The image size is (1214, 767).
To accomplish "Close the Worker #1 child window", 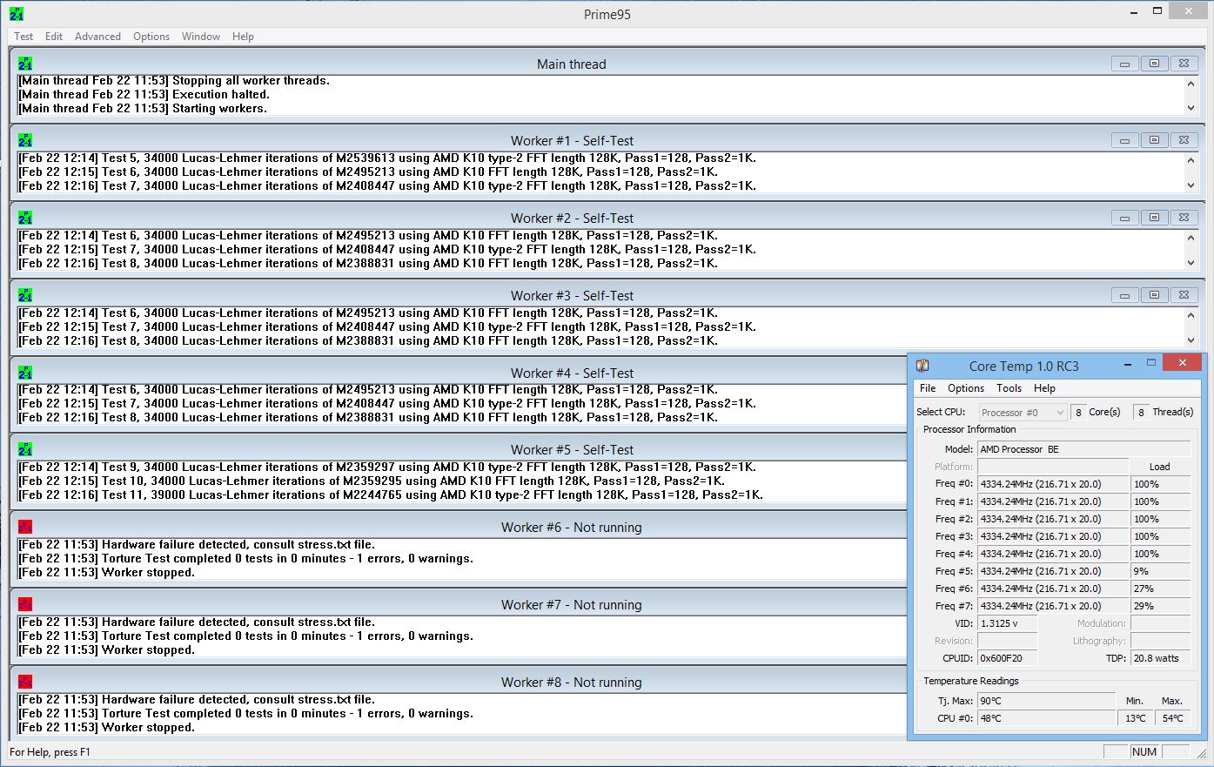I will (x=1184, y=140).
